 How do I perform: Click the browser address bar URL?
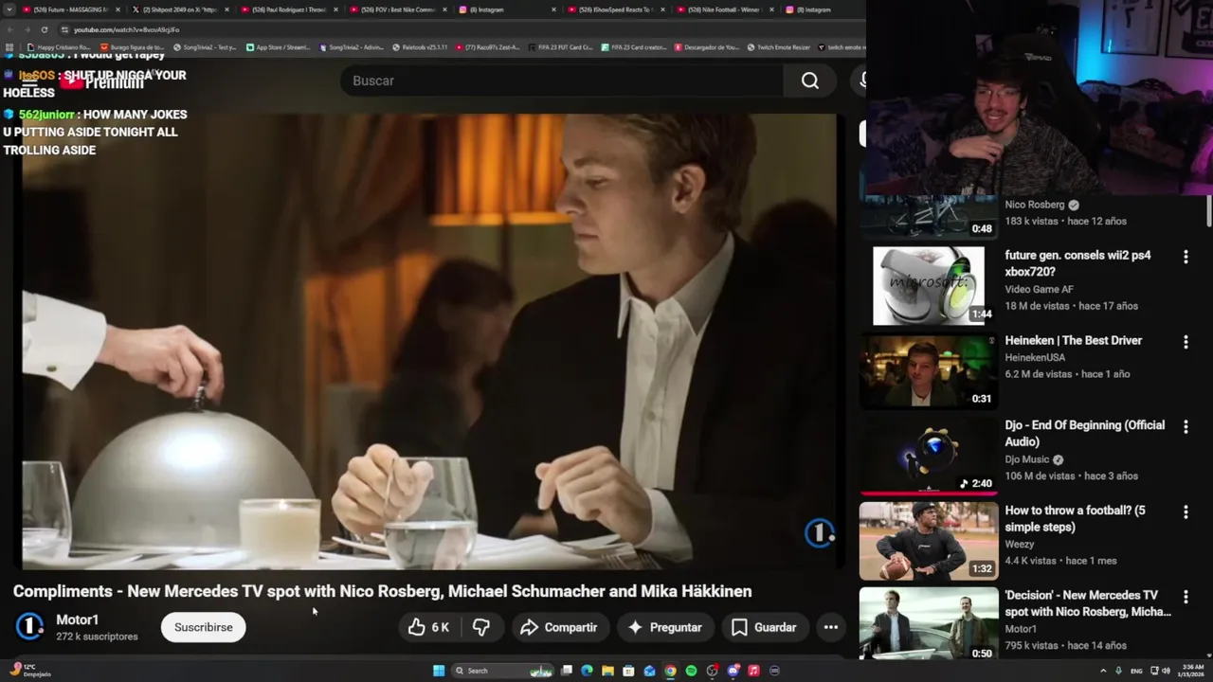[x=127, y=29]
